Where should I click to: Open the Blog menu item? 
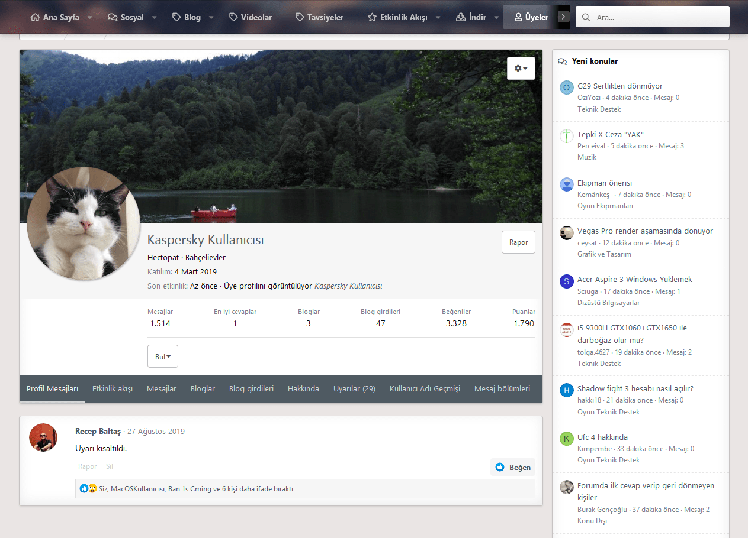point(187,17)
